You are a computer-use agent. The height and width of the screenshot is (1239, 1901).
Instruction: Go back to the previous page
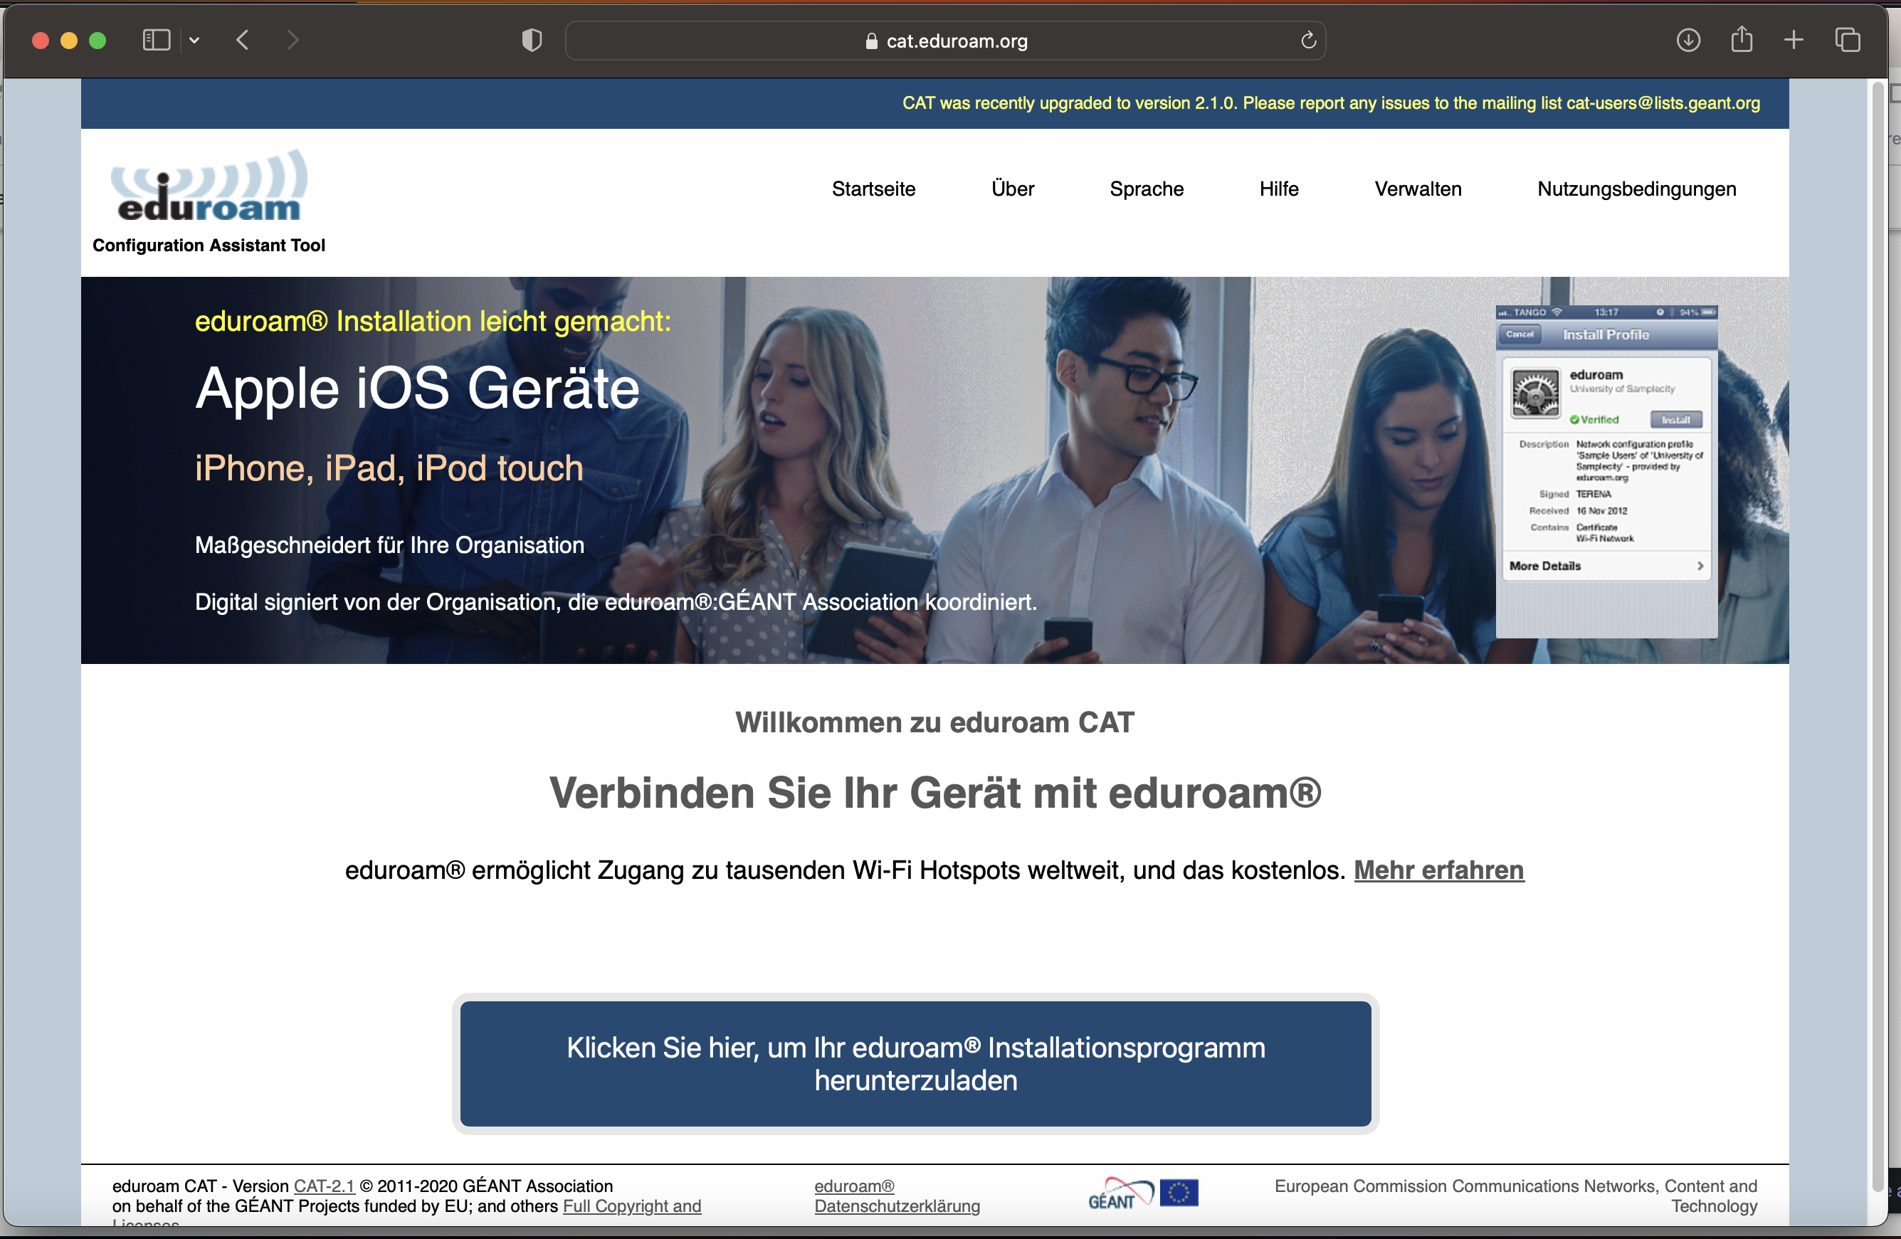tap(243, 40)
